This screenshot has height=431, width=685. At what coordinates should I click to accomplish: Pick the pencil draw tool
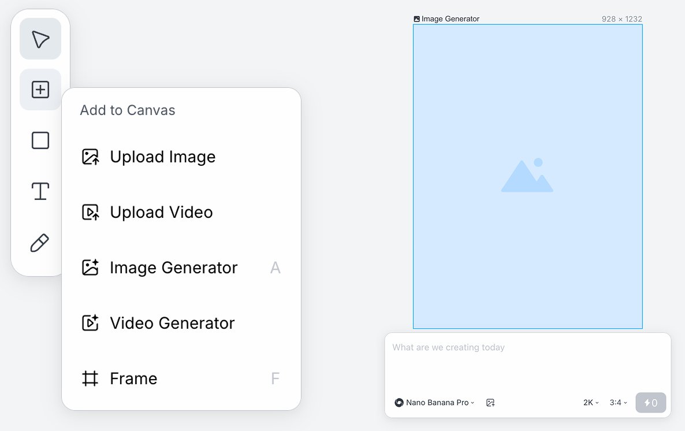[x=40, y=243]
